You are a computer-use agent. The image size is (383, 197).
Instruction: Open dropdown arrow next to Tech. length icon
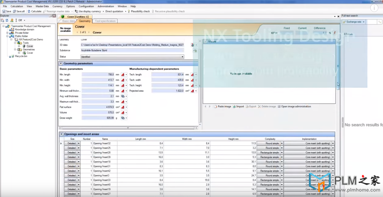pos(196,75)
